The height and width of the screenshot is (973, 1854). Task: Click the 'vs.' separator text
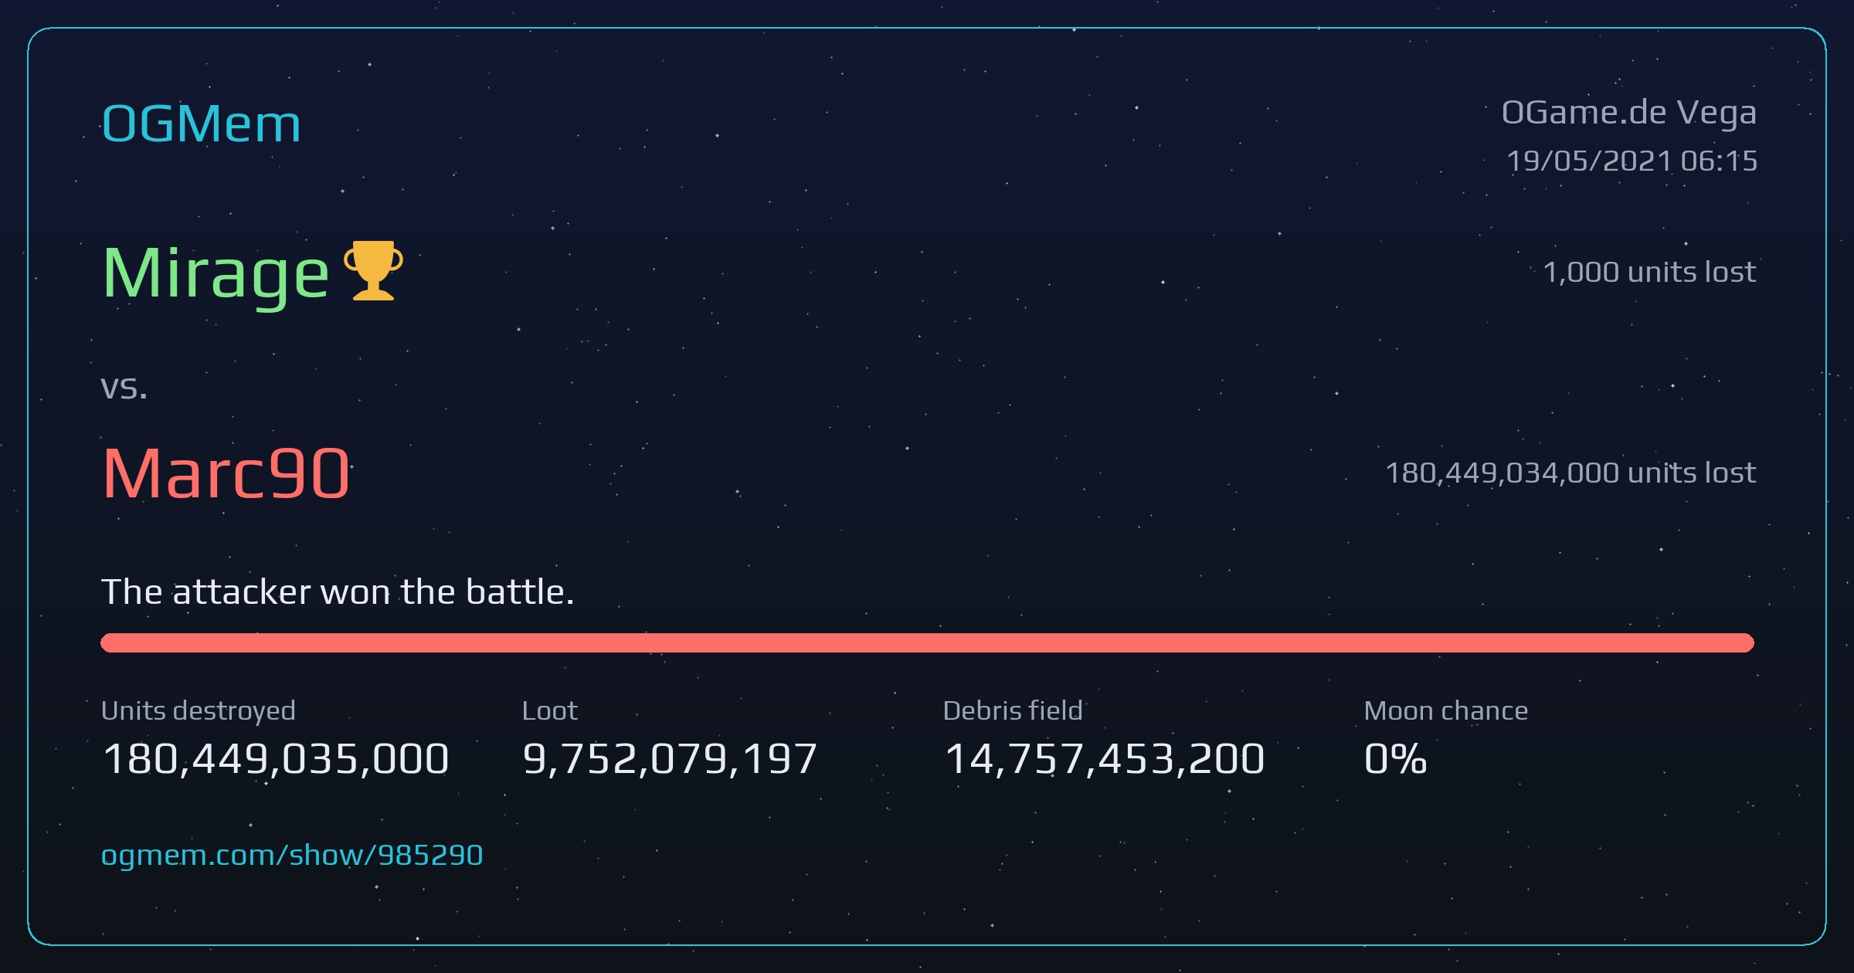tap(124, 388)
